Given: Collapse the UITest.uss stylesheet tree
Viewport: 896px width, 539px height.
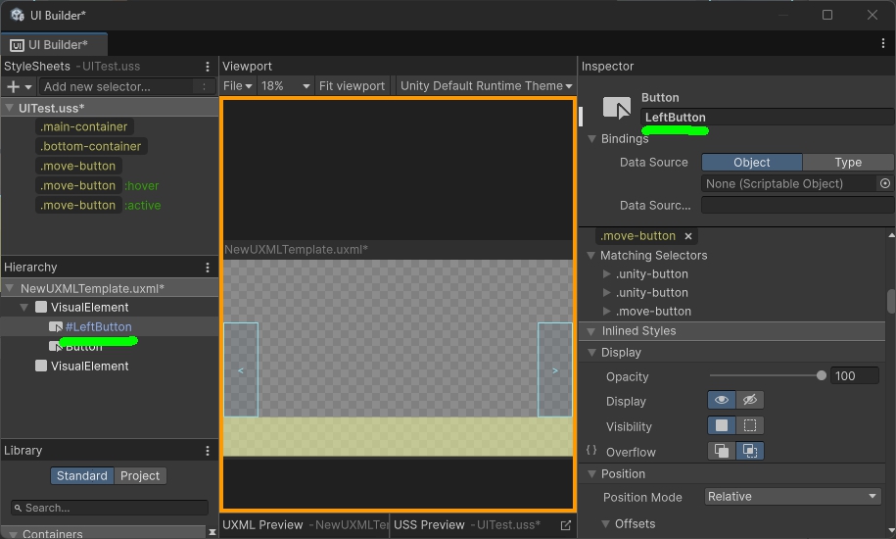Looking at the screenshot, I should pyautogui.click(x=9, y=108).
